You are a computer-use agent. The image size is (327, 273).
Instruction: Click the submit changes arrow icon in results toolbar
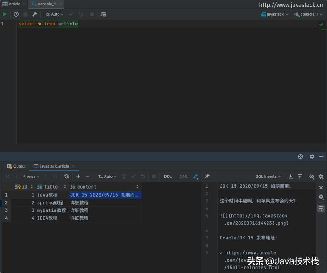pyautogui.click(x=124, y=176)
